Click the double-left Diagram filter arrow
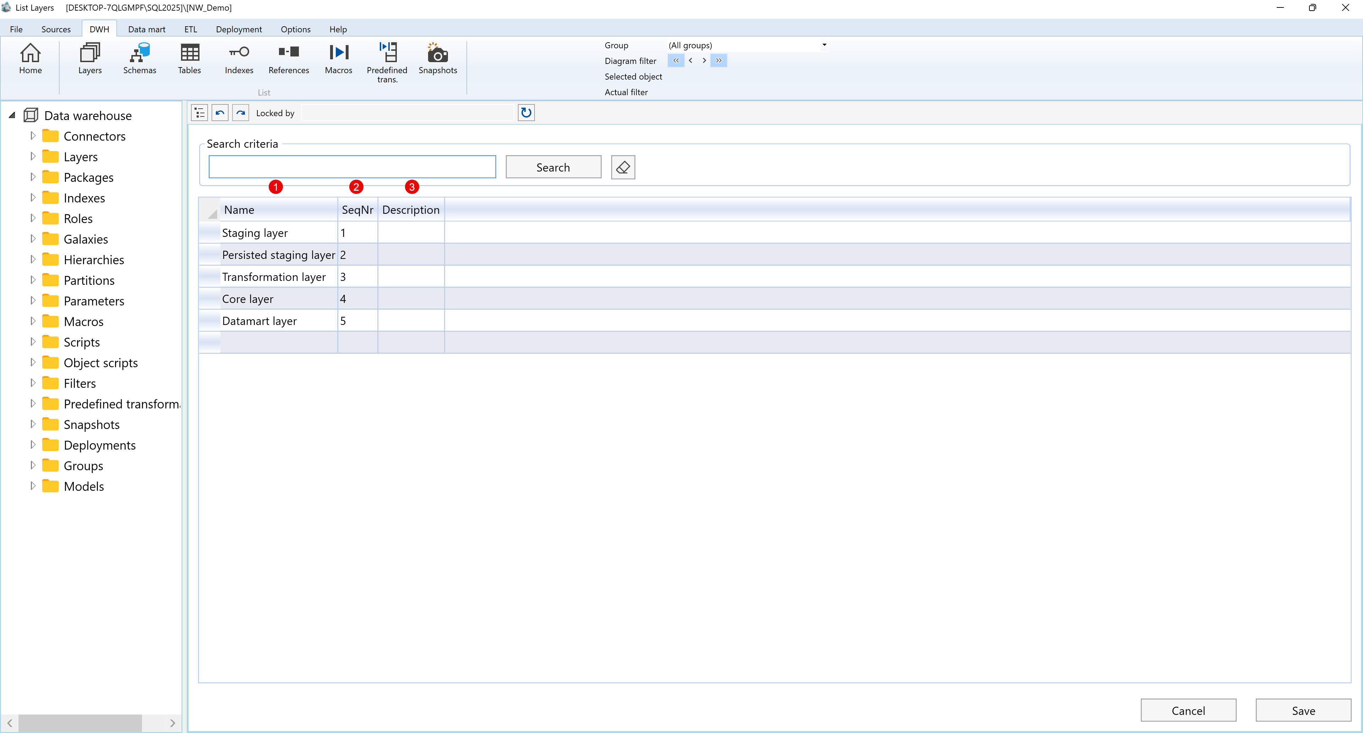Viewport: 1363px width, 733px height. (676, 60)
